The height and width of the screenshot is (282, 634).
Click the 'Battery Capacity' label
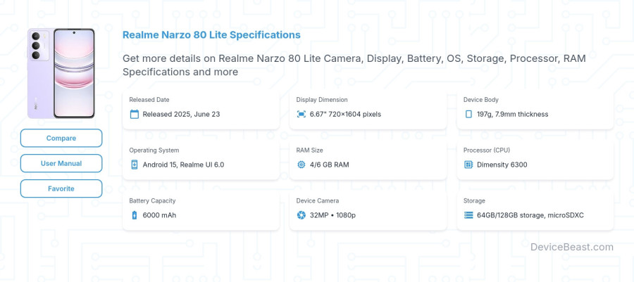pyautogui.click(x=152, y=200)
